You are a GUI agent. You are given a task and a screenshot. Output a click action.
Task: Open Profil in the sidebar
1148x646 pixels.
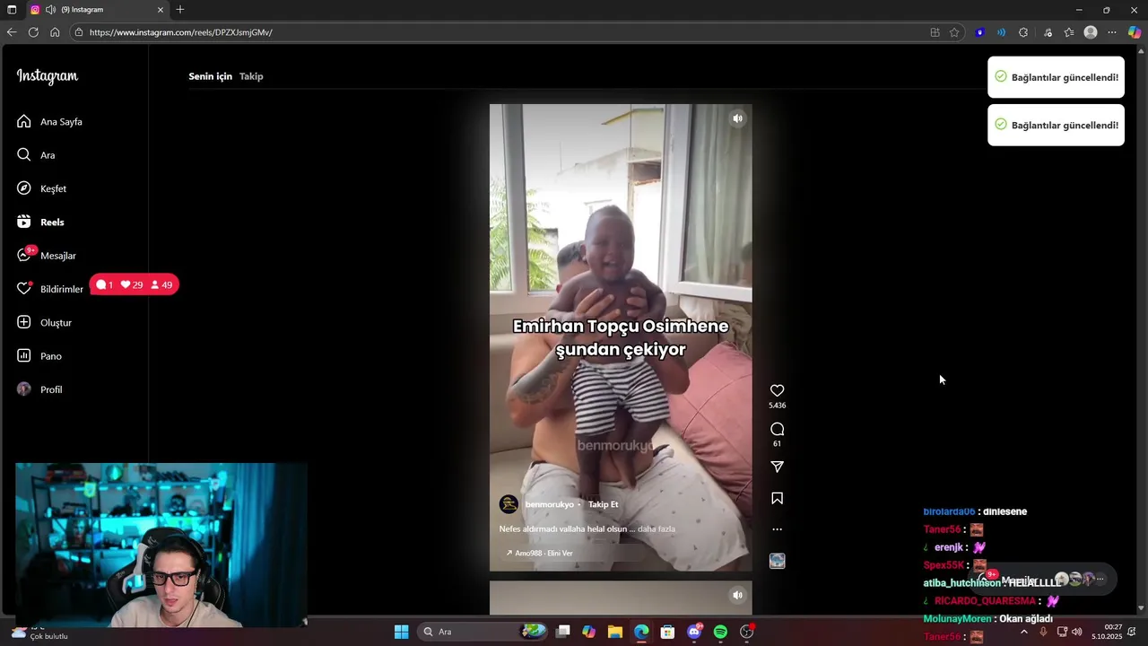click(x=40, y=389)
